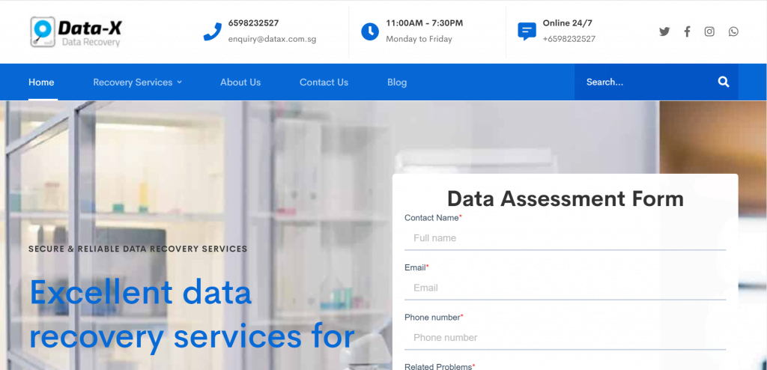Open the Facebook social icon
767x370 pixels.
pos(687,31)
